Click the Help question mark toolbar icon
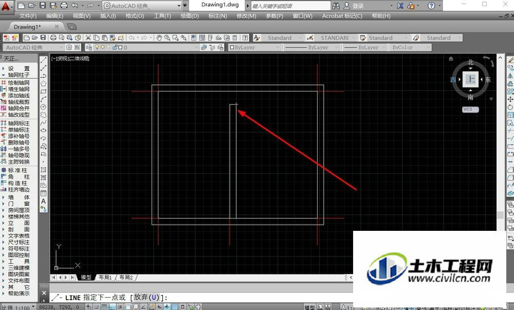514x310 pixels. [245, 38]
